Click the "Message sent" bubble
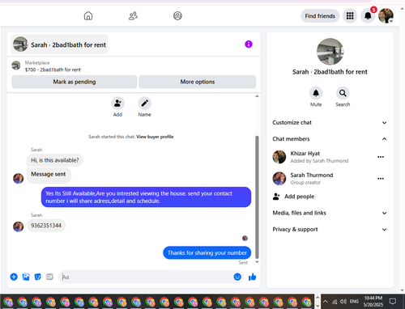405x309 pixels. pos(49,175)
